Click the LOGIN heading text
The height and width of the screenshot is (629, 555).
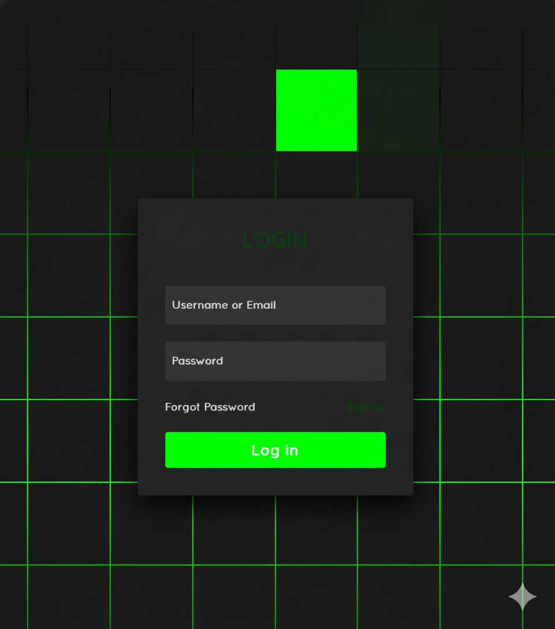275,240
